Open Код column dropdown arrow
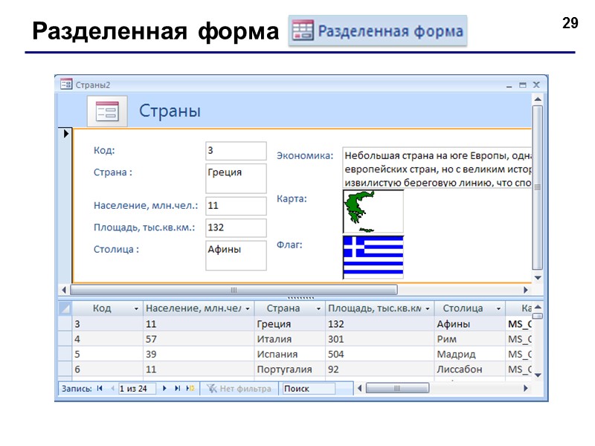The height and width of the screenshot is (446, 595). click(136, 309)
